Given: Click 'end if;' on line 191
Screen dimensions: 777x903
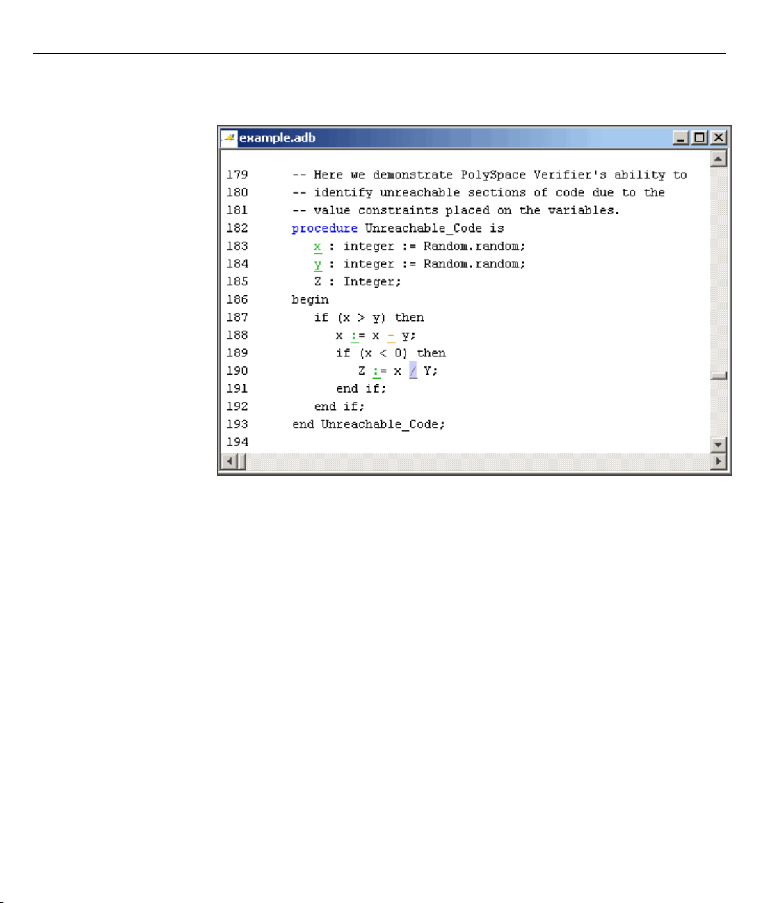Looking at the screenshot, I should click(361, 389).
